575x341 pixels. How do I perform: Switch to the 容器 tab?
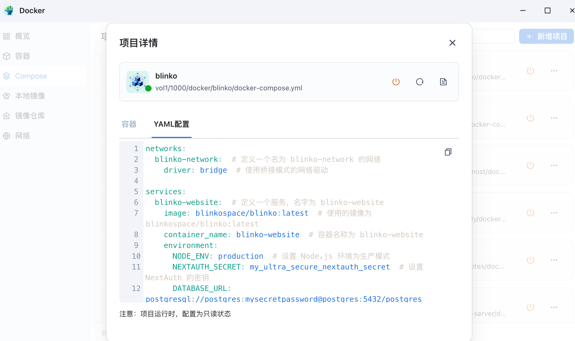[x=129, y=124]
